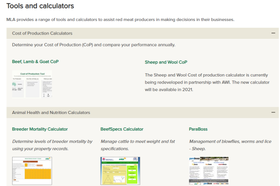Screen dimensions: 280x186
Task: Click the 'Management of blowflies, worms and lice' text
Action: 230,145
